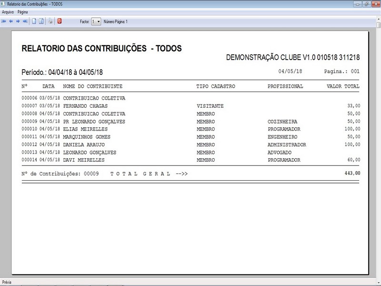Image resolution: width=381 pixels, height=286 pixels.
Task: Click the Prévia status bar label
Action: coord(7,282)
